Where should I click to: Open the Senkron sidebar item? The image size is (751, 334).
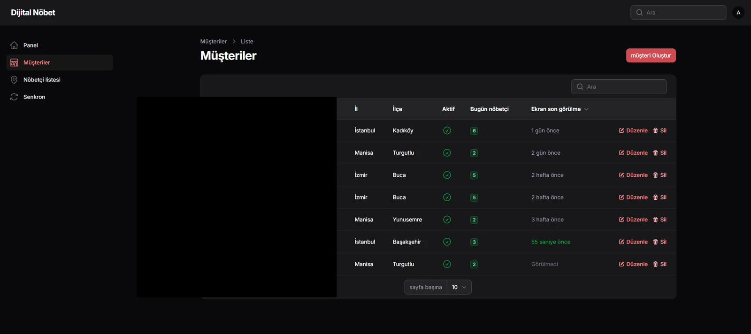tap(60, 97)
